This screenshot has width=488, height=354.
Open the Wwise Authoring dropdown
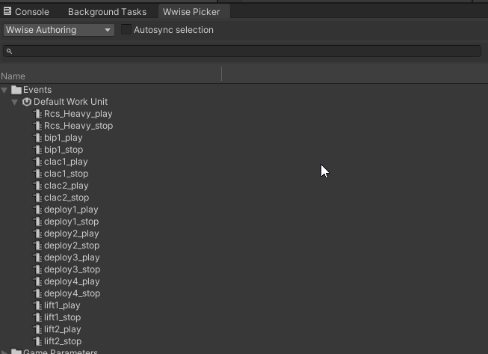click(59, 30)
